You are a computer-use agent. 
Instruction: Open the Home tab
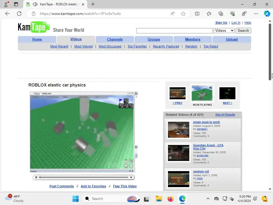click(37, 40)
